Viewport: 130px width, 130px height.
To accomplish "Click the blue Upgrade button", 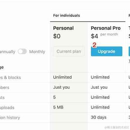I will [106, 51].
